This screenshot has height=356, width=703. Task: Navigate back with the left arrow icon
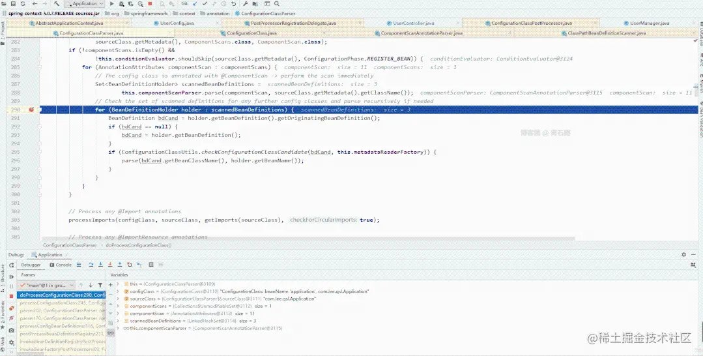point(35,4)
